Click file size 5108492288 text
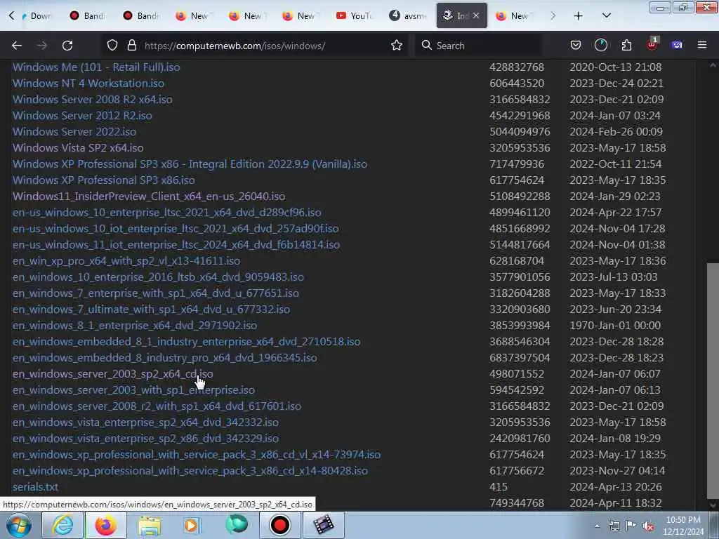The width and height of the screenshot is (719, 539). click(x=520, y=197)
